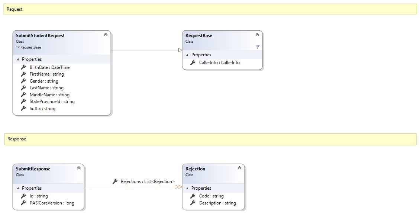Click wrench icon beside BirthDate property

[23, 67]
